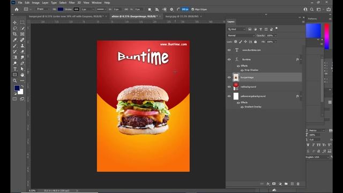
Task: Select the Lasso tool
Action: [x=14, y=28]
